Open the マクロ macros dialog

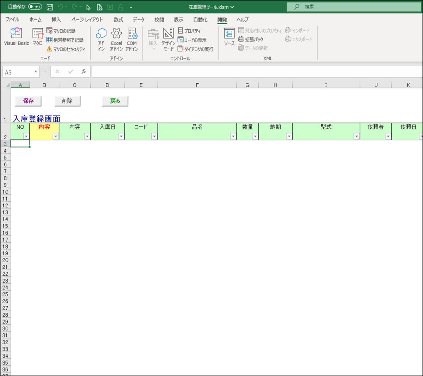pos(38,37)
